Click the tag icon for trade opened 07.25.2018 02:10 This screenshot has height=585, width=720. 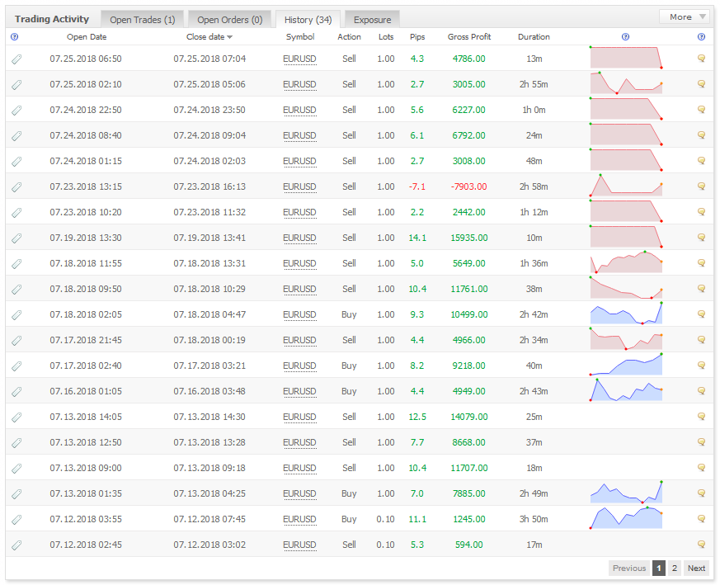16,84
